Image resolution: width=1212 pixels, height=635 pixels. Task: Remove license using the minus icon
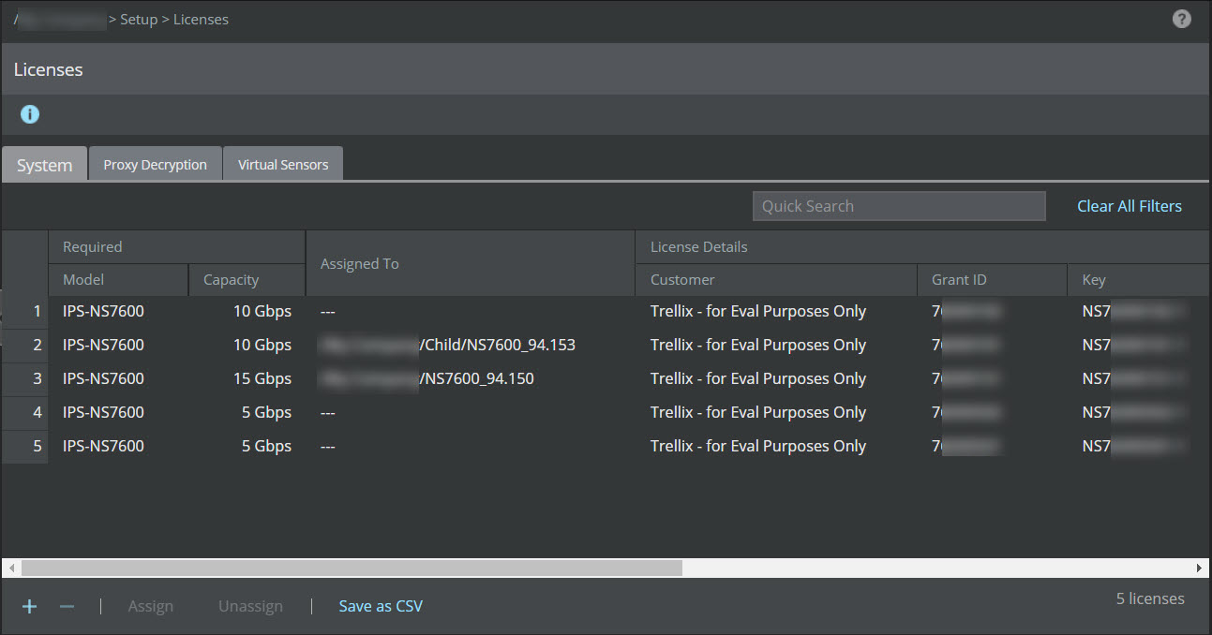click(x=67, y=606)
